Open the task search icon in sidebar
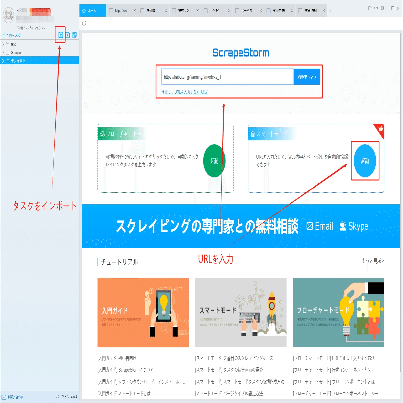Viewport: 403px width, 403px height. click(x=75, y=35)
